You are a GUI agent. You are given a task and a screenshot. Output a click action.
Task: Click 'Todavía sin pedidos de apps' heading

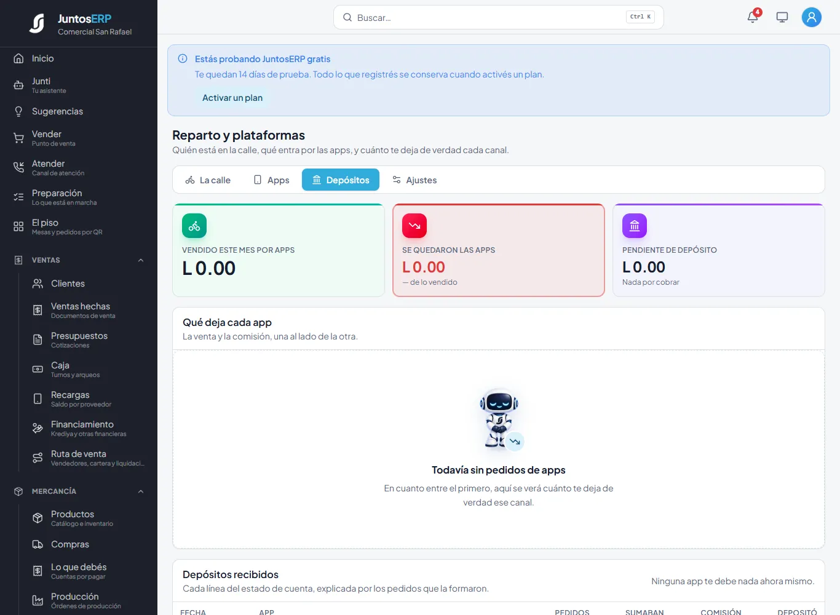click(x=499, y=470)
